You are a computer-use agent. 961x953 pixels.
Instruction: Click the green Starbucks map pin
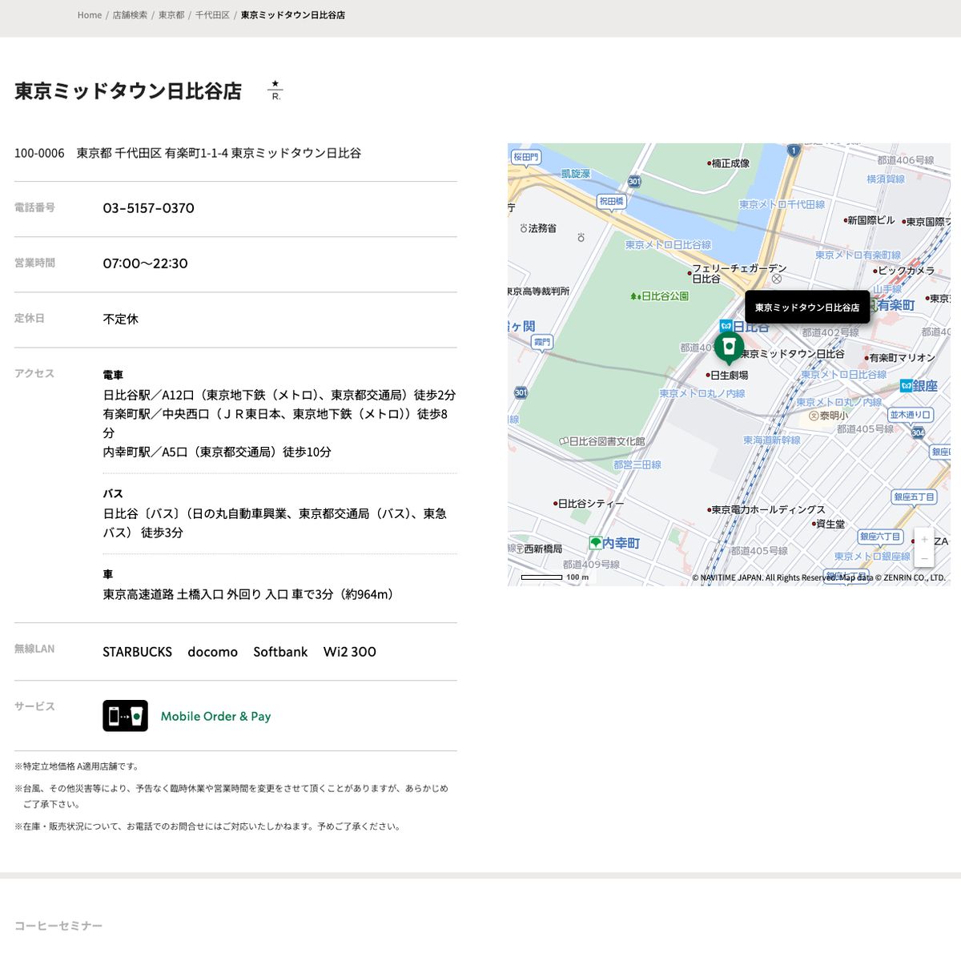tap(729, 348)
